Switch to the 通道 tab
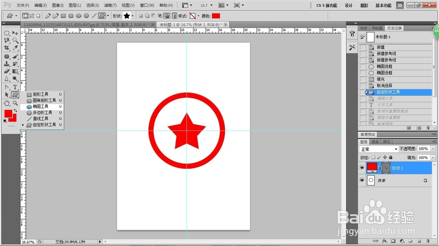Image resolution: width=439 pixels, height=246 pixels. click(x=375, y=142)
